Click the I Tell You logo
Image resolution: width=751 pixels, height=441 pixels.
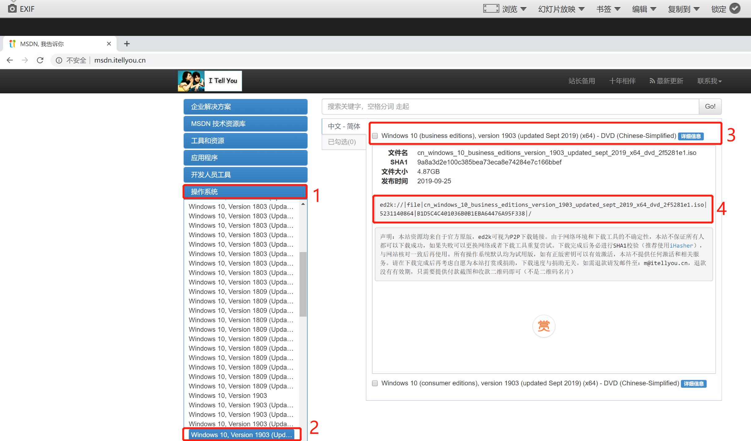[210, 81]
